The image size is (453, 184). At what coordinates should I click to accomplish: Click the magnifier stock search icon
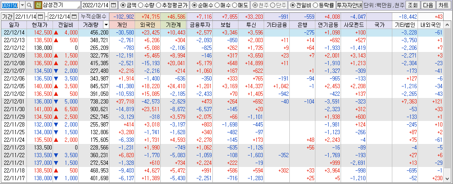tap(29, 5)
